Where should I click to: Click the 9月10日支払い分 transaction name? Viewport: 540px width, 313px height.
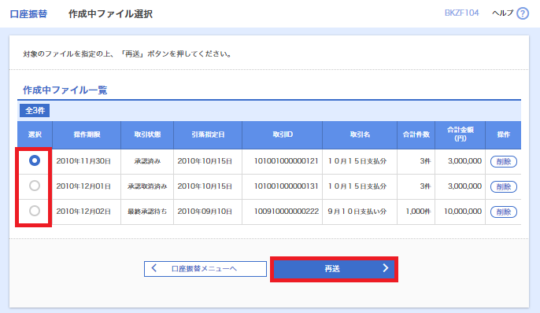click(x=357, y=212)
